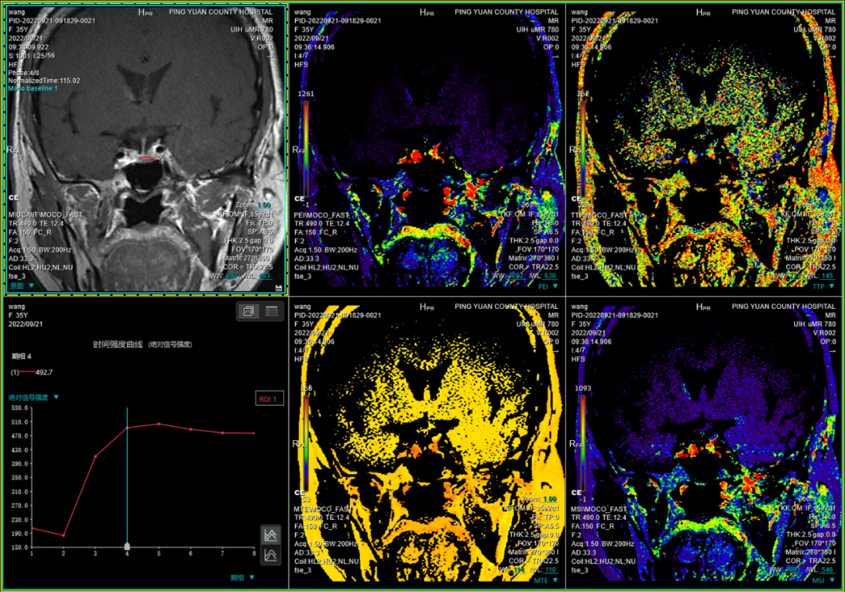Click the MTE panel color scale bar
Image resolution: width=845 pixels, height=592 pixels.
306,443
